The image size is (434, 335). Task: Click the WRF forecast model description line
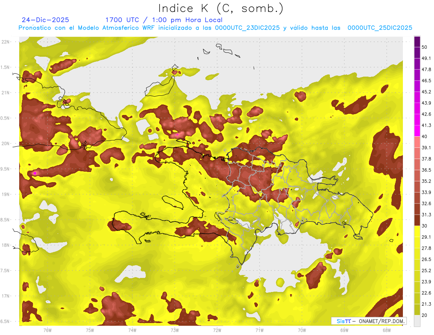[216, 28]
